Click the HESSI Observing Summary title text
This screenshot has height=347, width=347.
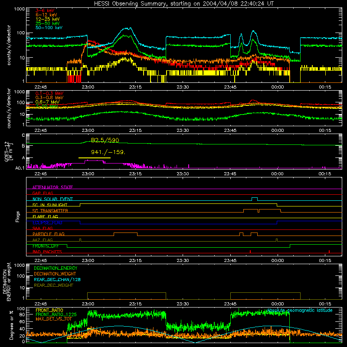183,3
